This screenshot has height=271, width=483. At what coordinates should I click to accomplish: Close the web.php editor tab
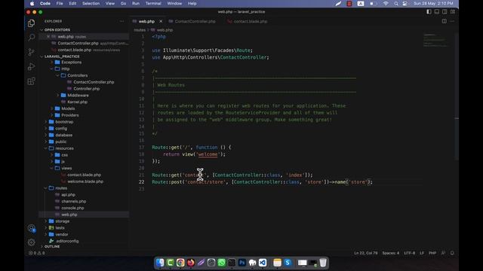coord(161,22)
